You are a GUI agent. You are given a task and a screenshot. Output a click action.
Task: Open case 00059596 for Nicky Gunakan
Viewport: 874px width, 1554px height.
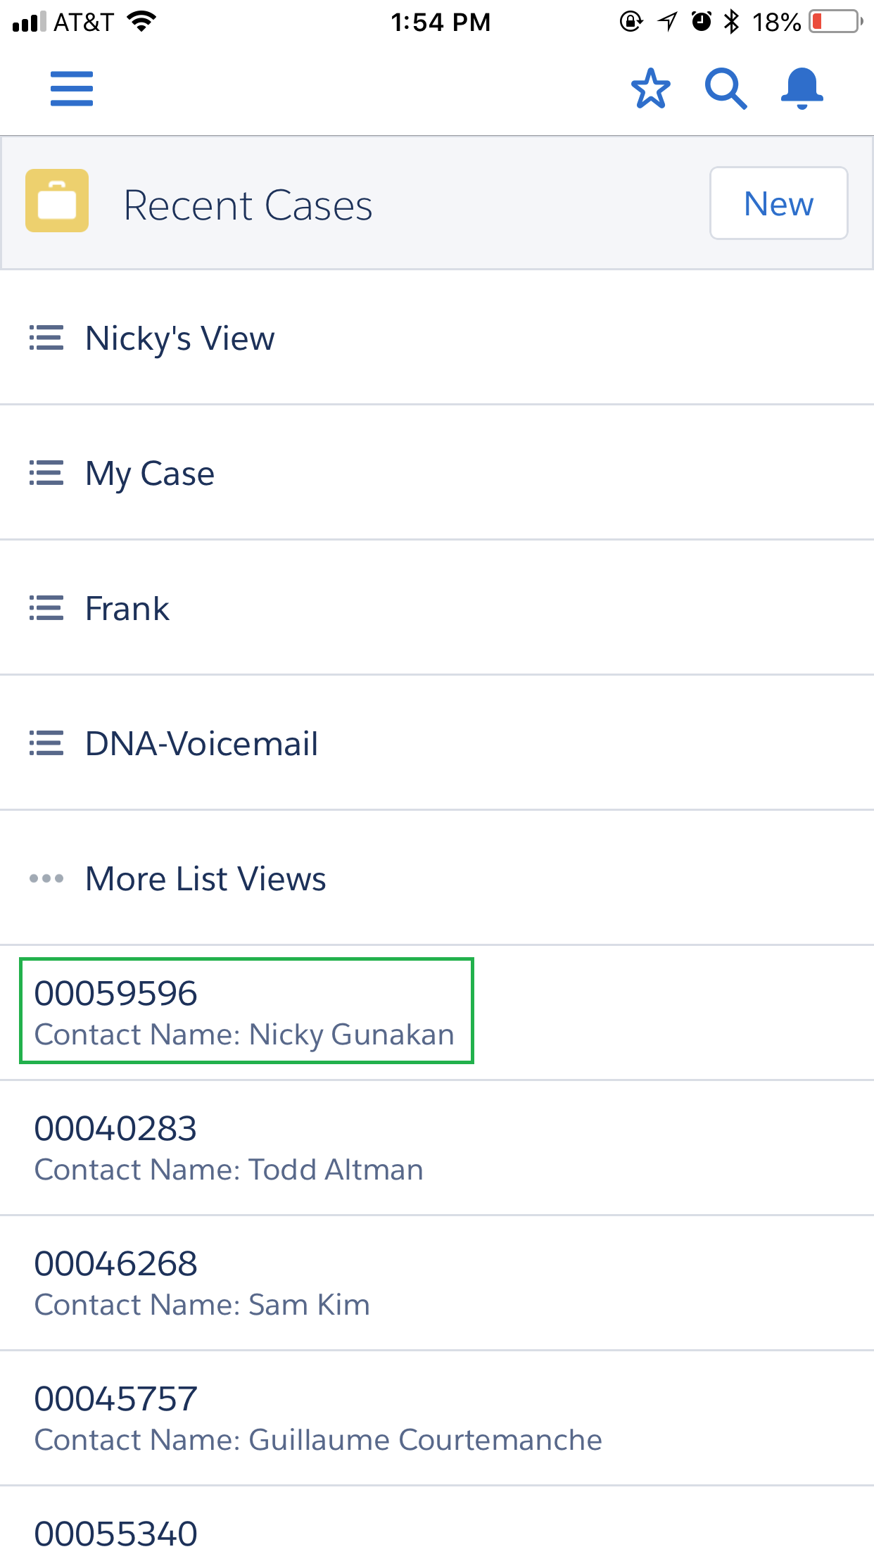[245, 1012]
